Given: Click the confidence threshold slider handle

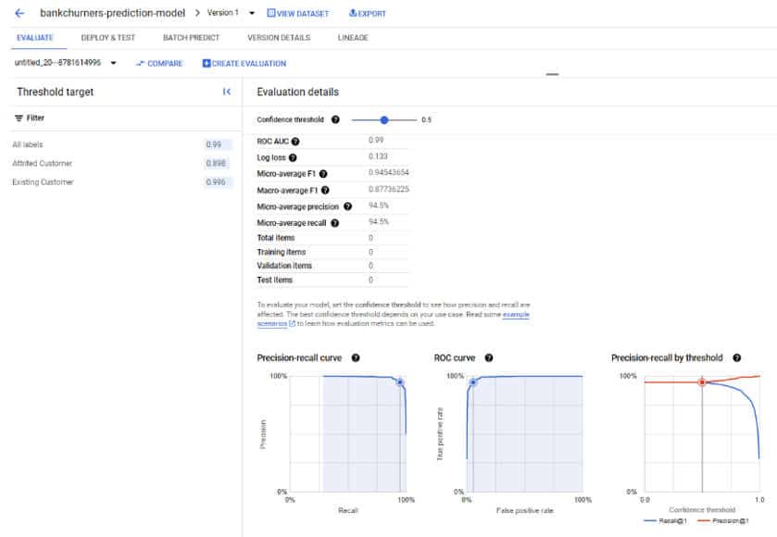Looking at the screenshot, I should (x=385, y=119).
